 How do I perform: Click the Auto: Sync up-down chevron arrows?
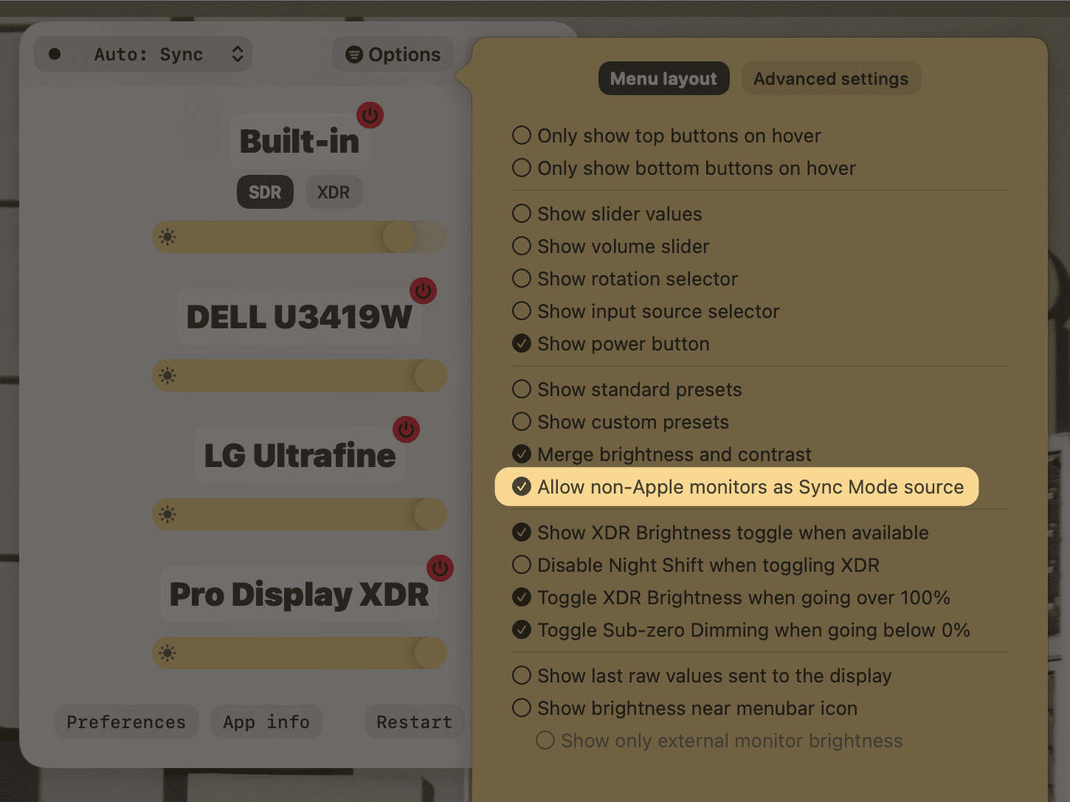[238, 55]
